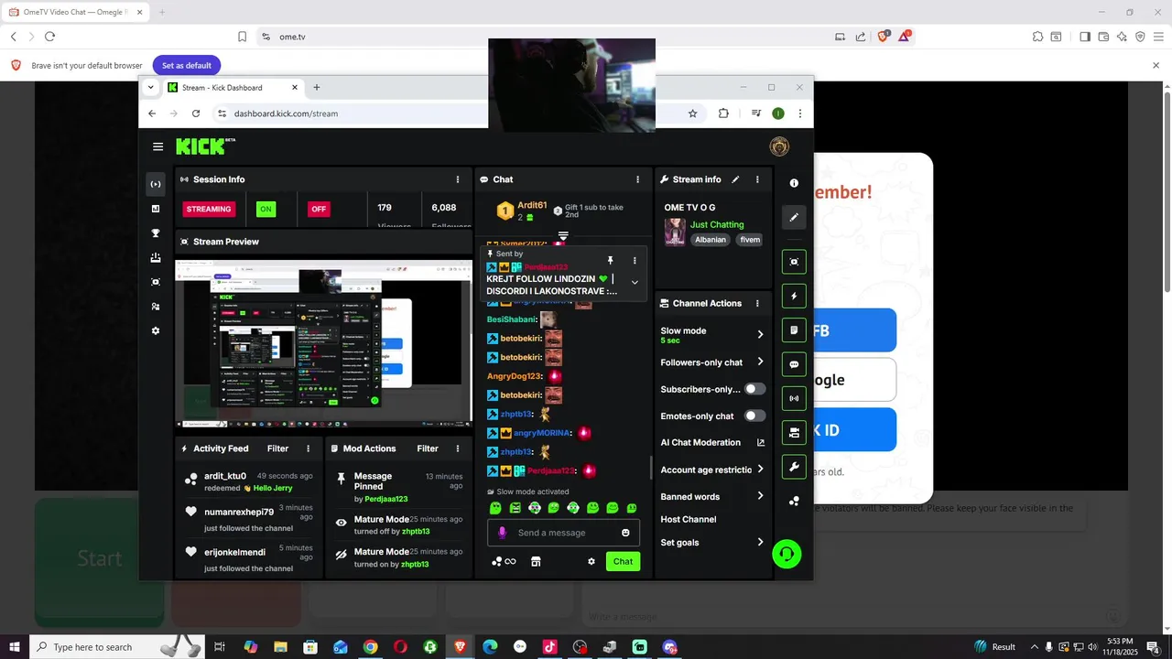Viewport: 1172px width, 659px height.
Task: Click the Kick dashboard address bar
Action: pos(449,113)
